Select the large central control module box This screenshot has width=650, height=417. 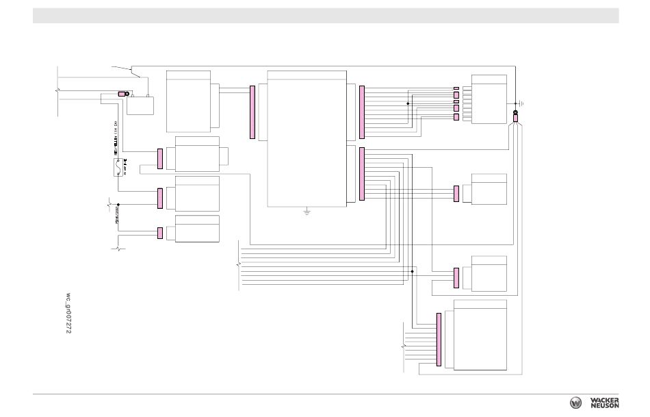pyautogui.click(x=307, y=138)
